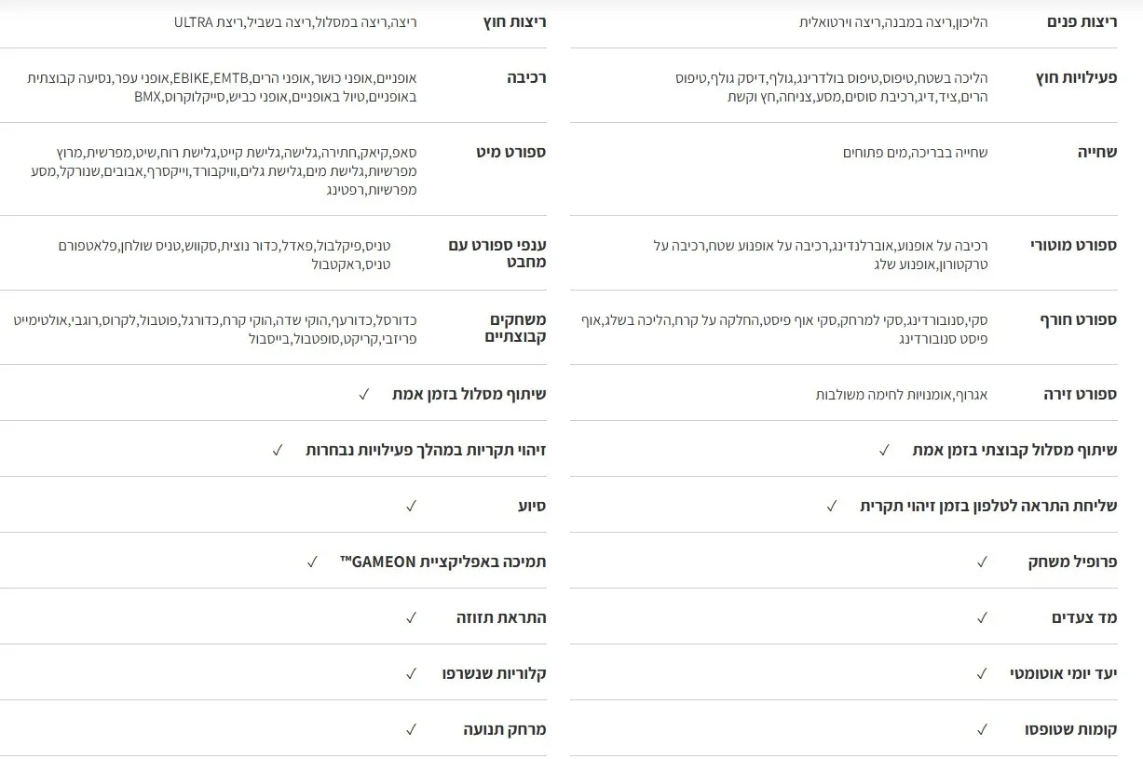The height and width of the screenshot is (759, 1143).
Task: Click the פעילויות חוץ row label
Action: coord(1076,77)
